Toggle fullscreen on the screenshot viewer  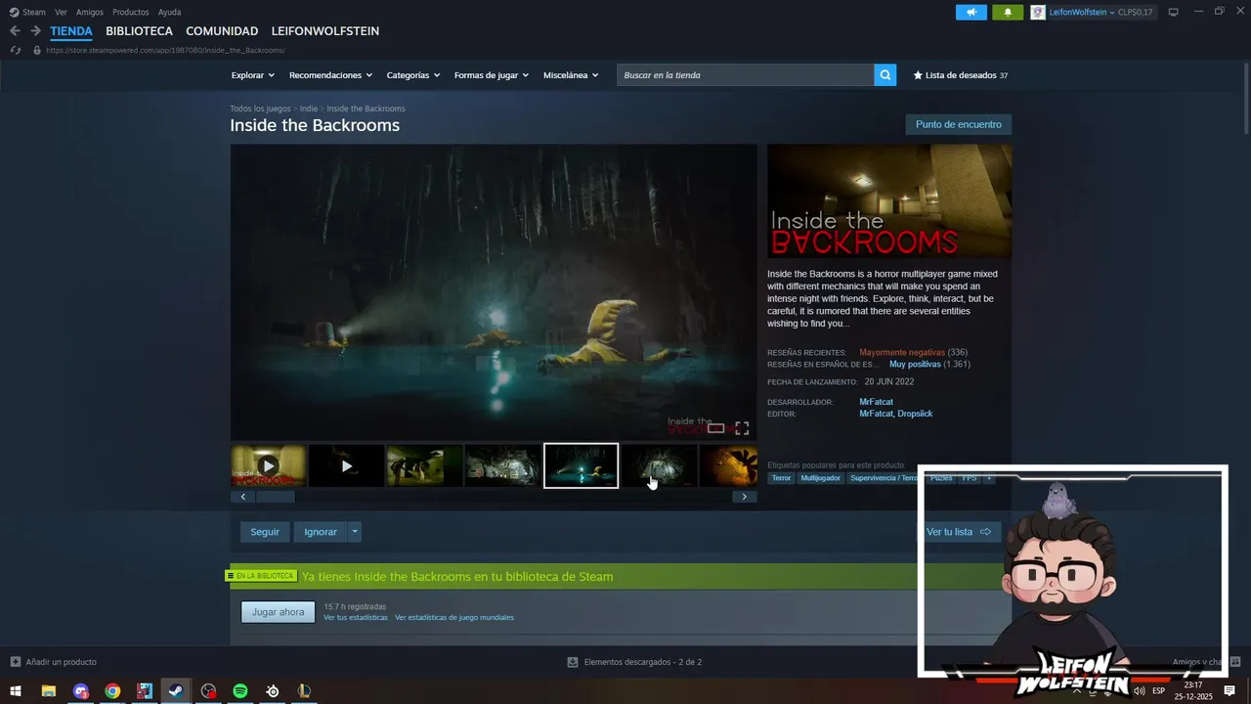coord(742,428)
